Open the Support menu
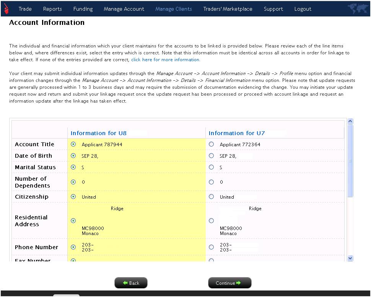371x297 pixels. point(273,9)
